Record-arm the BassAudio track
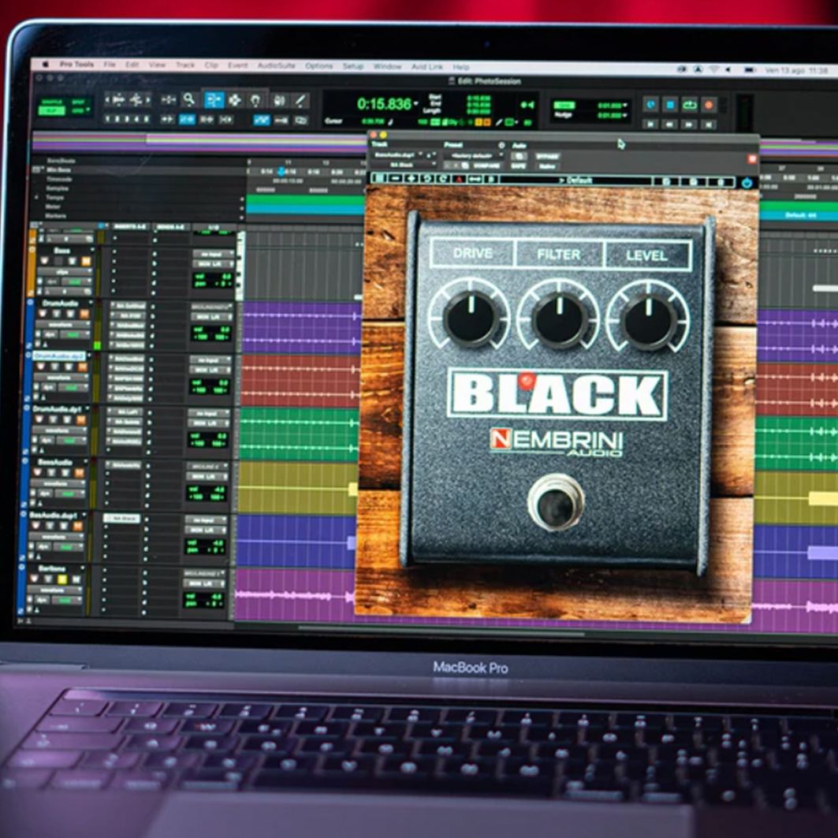 pos(38,472)
